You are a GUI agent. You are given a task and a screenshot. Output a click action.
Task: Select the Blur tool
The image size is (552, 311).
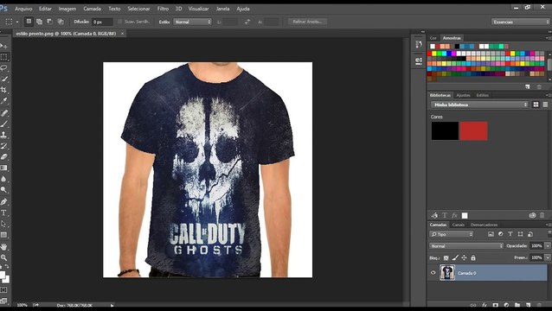pos(3,179)
